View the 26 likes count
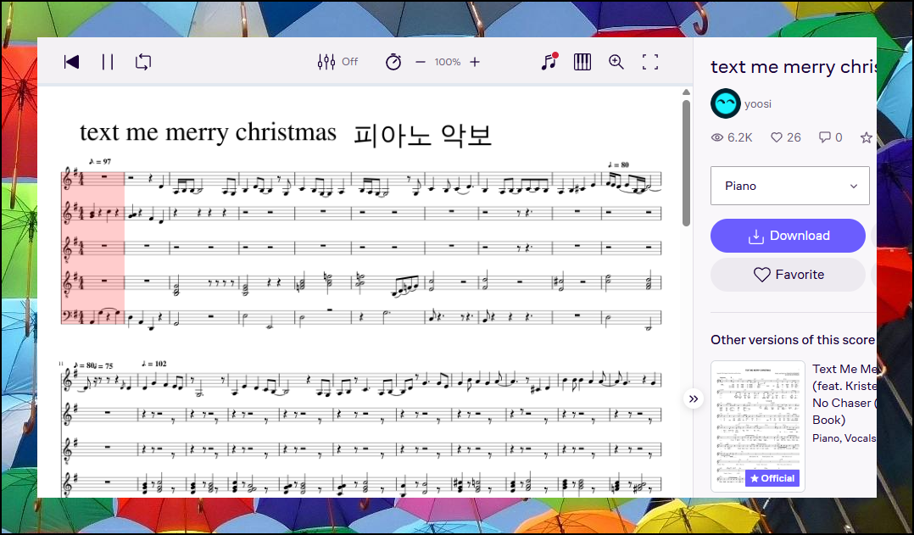Image resolution: width=914 pixels, height=535 pixels. (x=786, y=137)
